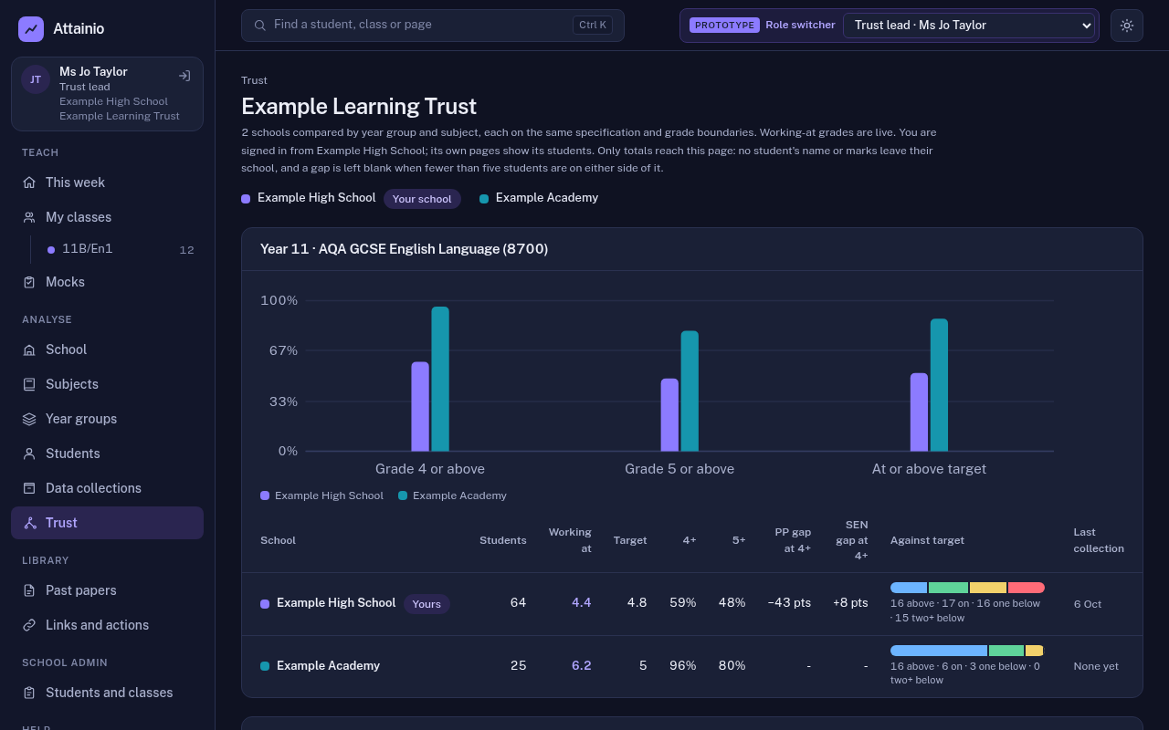Image resolution: width=1169 pixels, height=730 pixels.
Task: Click the book icon next to Subjects
Action: (x=29, y=384)
